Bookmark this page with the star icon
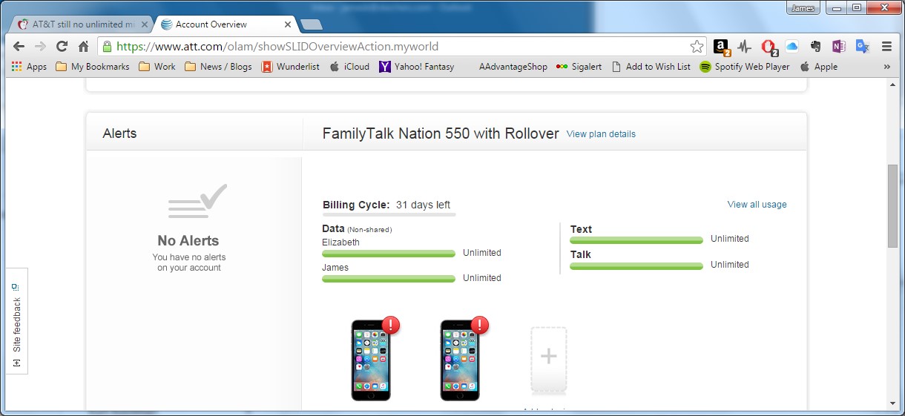905x416 pixels. (697, 46)
